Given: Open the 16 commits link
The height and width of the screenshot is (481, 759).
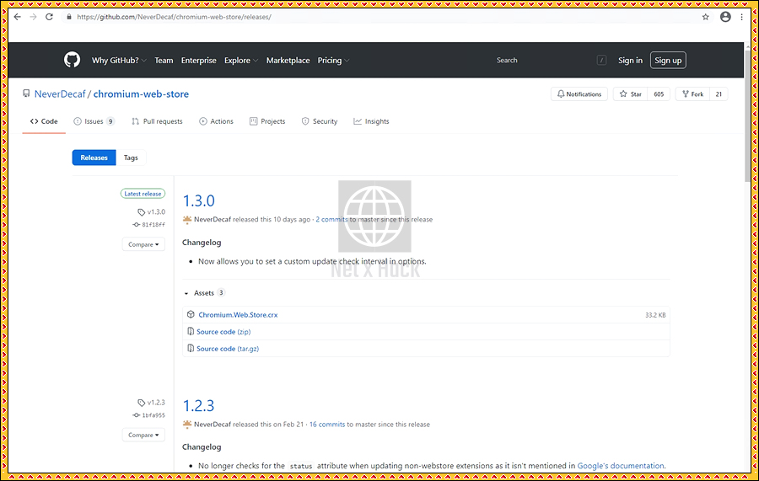Looking at the screenshot, I should point(327,425).
